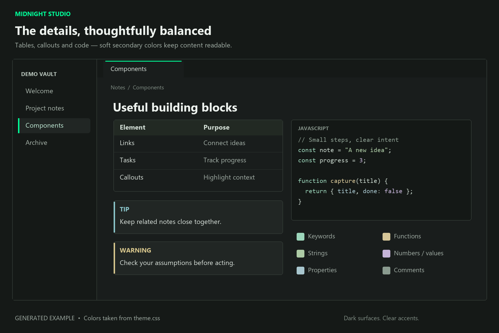Click the 'const progress = 3;' line
Image resolution: width=499 pixels, height=333 pixels.
point(332,160)
